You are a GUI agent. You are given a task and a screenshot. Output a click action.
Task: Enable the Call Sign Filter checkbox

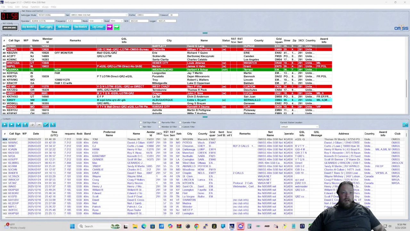[141, 123]
